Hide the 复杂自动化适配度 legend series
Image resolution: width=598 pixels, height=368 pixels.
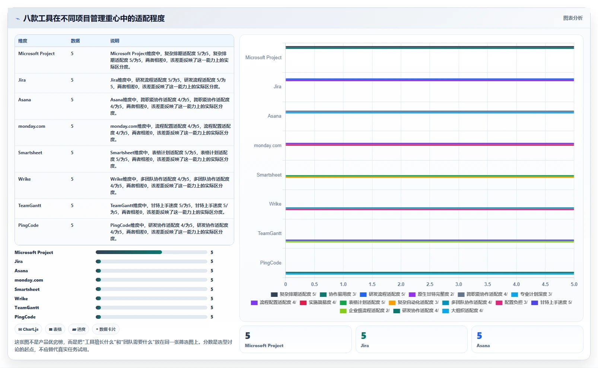pyautogui.click(x=414, y=302)
